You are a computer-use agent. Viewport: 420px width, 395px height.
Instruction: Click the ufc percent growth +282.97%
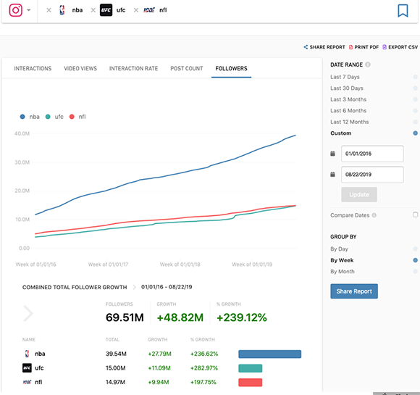coord(203,368)
